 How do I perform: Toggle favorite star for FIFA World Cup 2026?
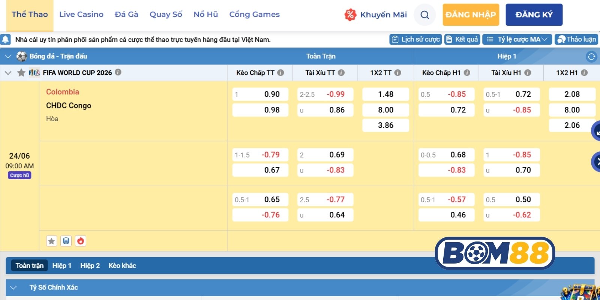(x=21, y=73)
